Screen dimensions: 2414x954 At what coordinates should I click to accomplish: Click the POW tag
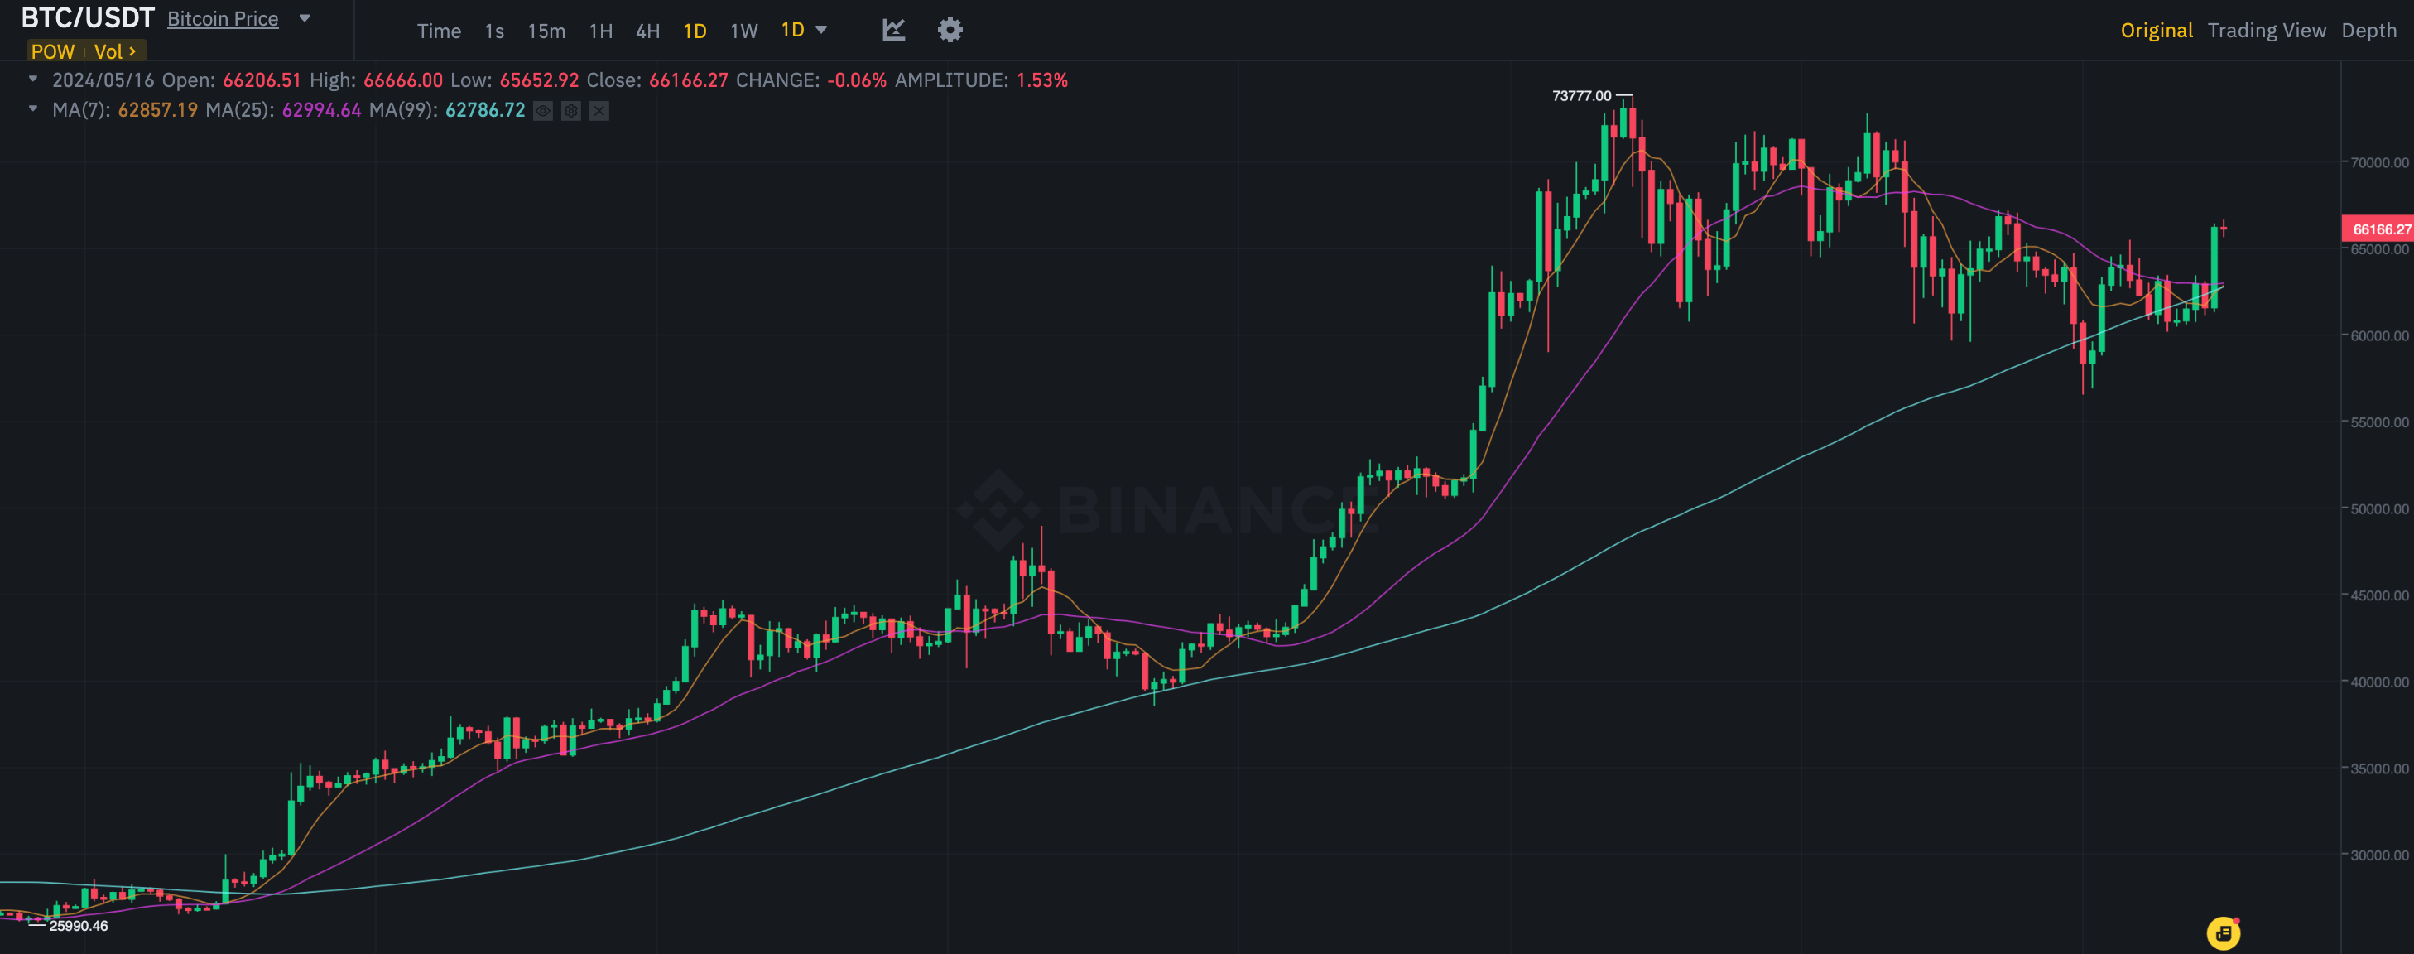tap(52, 51)
